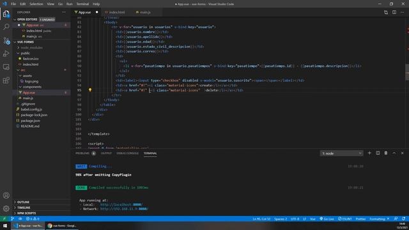Viewport: 409px width, 230px height.
Task: Change the Vue language mode in status bar
Action: [x=313, y=218]
